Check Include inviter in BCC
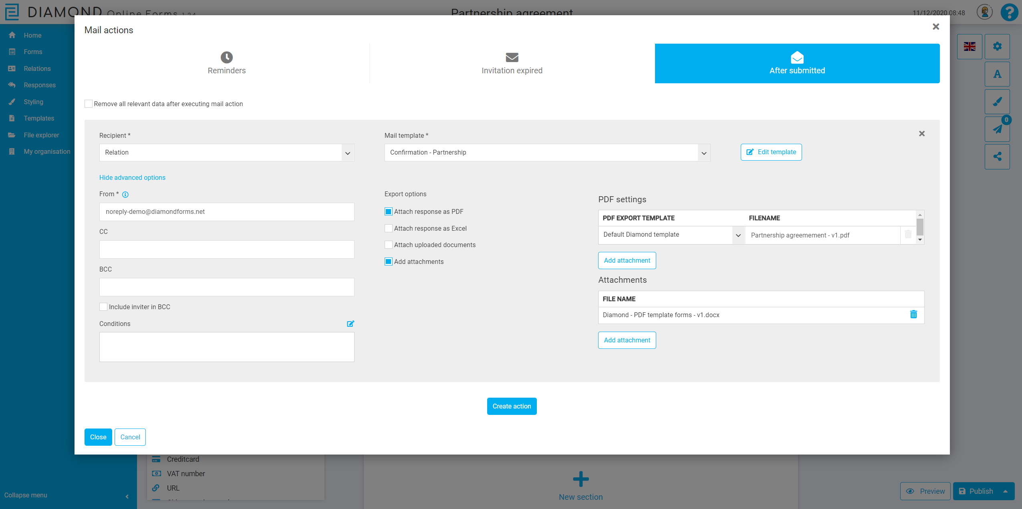 point(103,307)
